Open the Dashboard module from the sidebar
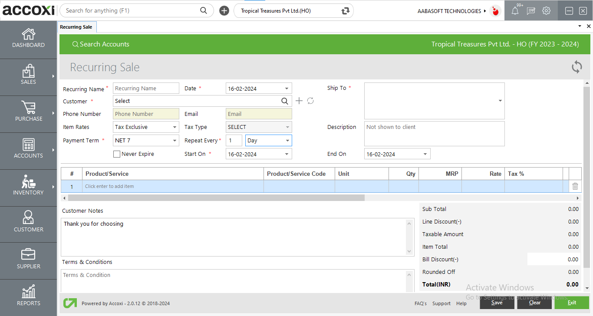Image resolution: width=593 pixels, height=316 pixels. pyautogui.click(x=28, y=39)
